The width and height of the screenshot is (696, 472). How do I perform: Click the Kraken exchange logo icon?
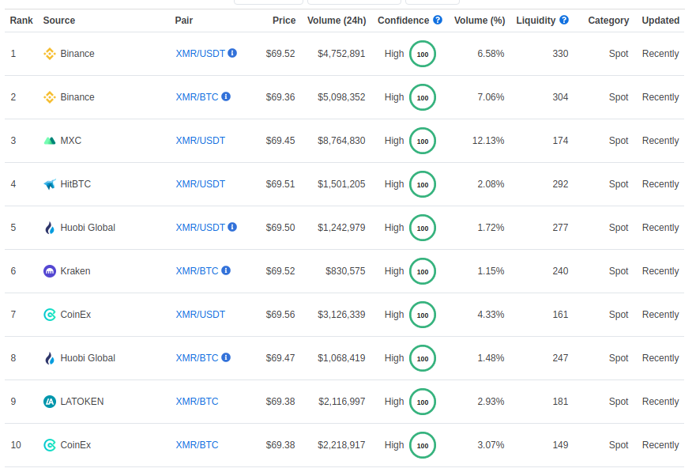[x=50, y=271]
